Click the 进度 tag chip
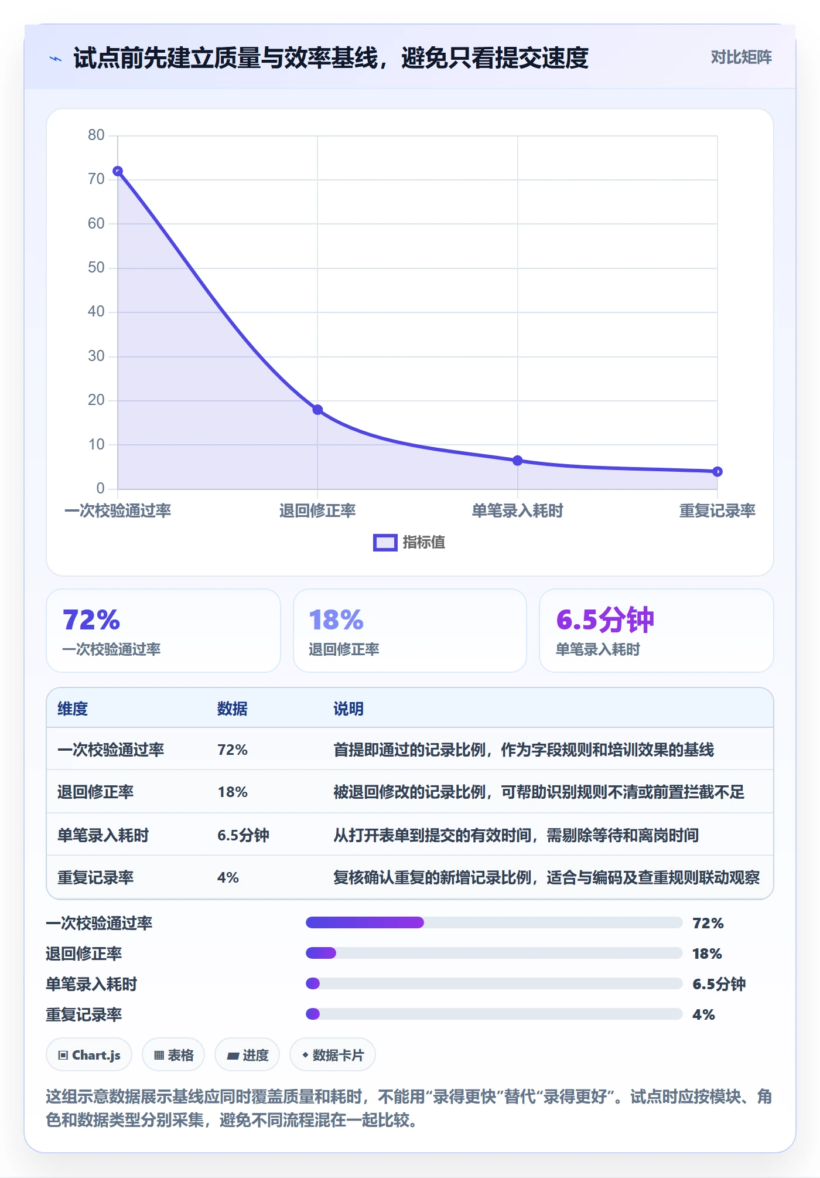This screenshot has height=1178, width=820. point(247,1055)
